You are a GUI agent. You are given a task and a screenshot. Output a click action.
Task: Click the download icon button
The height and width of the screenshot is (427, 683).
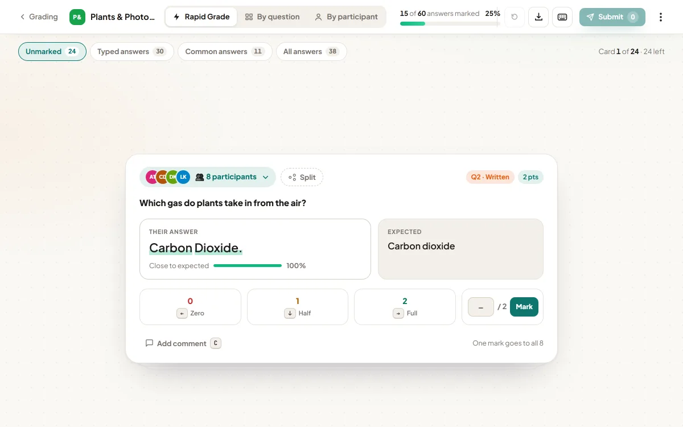[538, 17]
